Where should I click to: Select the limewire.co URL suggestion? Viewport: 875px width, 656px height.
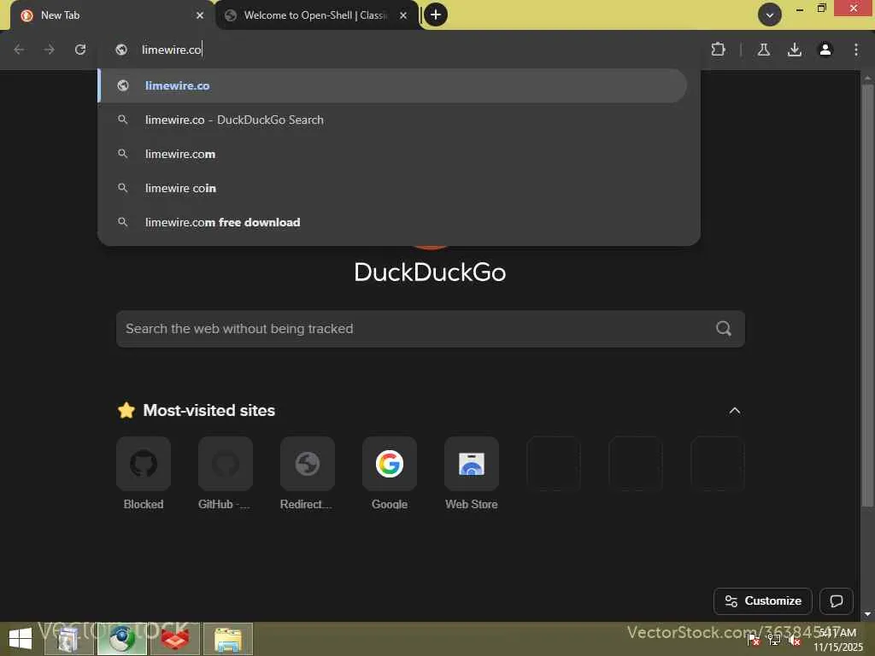pos(393,85)
